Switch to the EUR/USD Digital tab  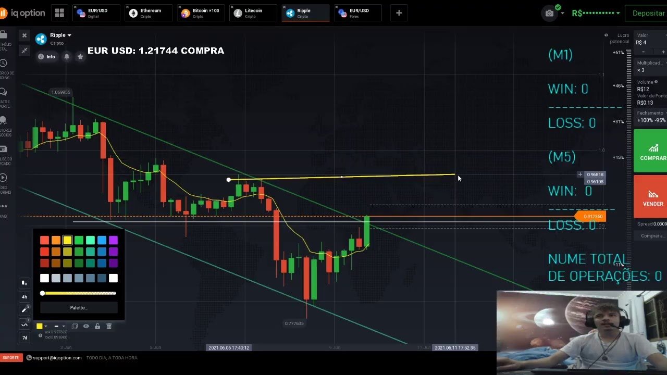point(96,13)
